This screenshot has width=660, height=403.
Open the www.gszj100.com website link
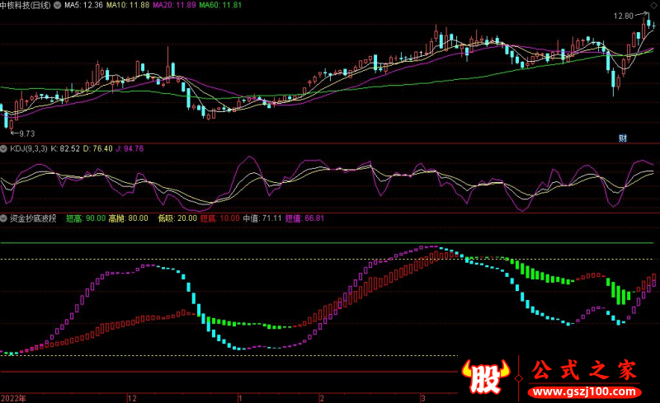585,390
